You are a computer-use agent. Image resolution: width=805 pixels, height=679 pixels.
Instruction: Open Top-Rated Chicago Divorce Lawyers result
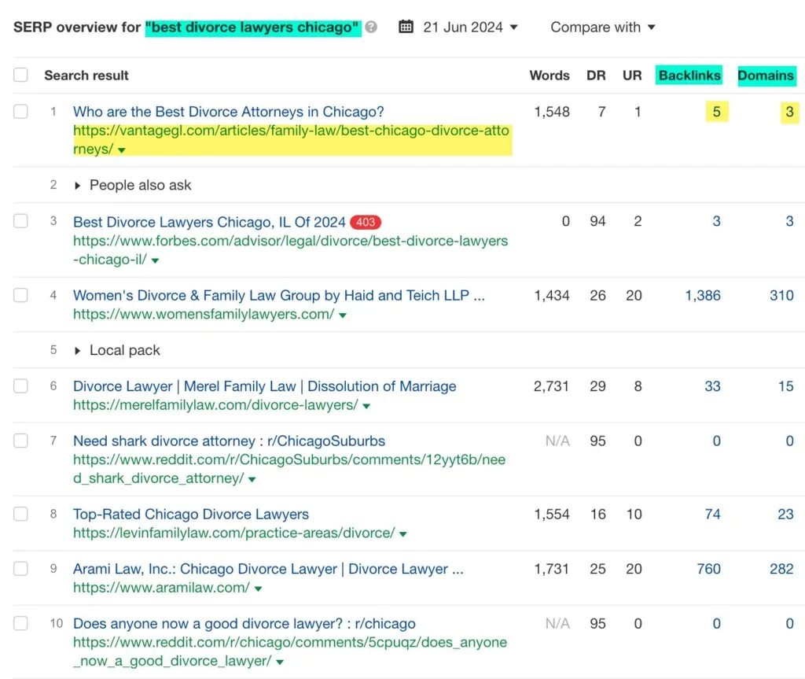(x=191, y=515)
